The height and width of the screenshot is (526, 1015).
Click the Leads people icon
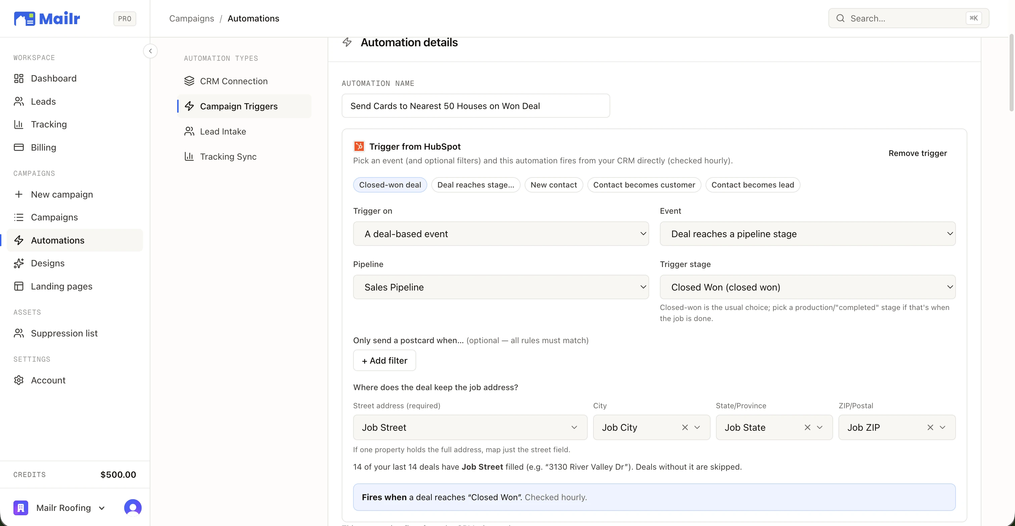[x=19, y=102]
